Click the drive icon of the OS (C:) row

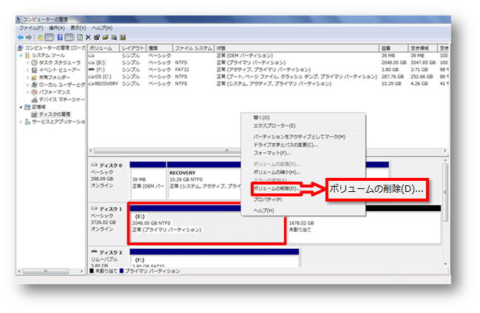coord(92,77)
